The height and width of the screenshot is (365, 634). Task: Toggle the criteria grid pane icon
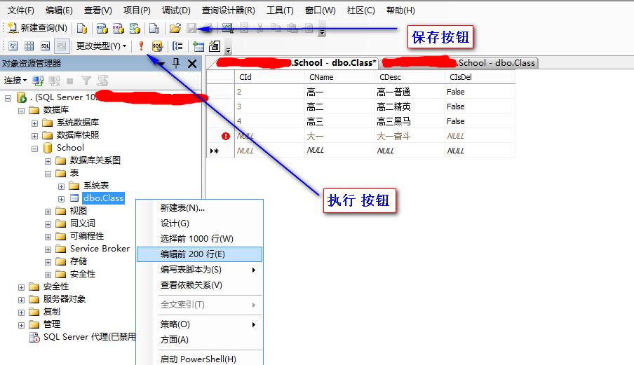[29, 46]
